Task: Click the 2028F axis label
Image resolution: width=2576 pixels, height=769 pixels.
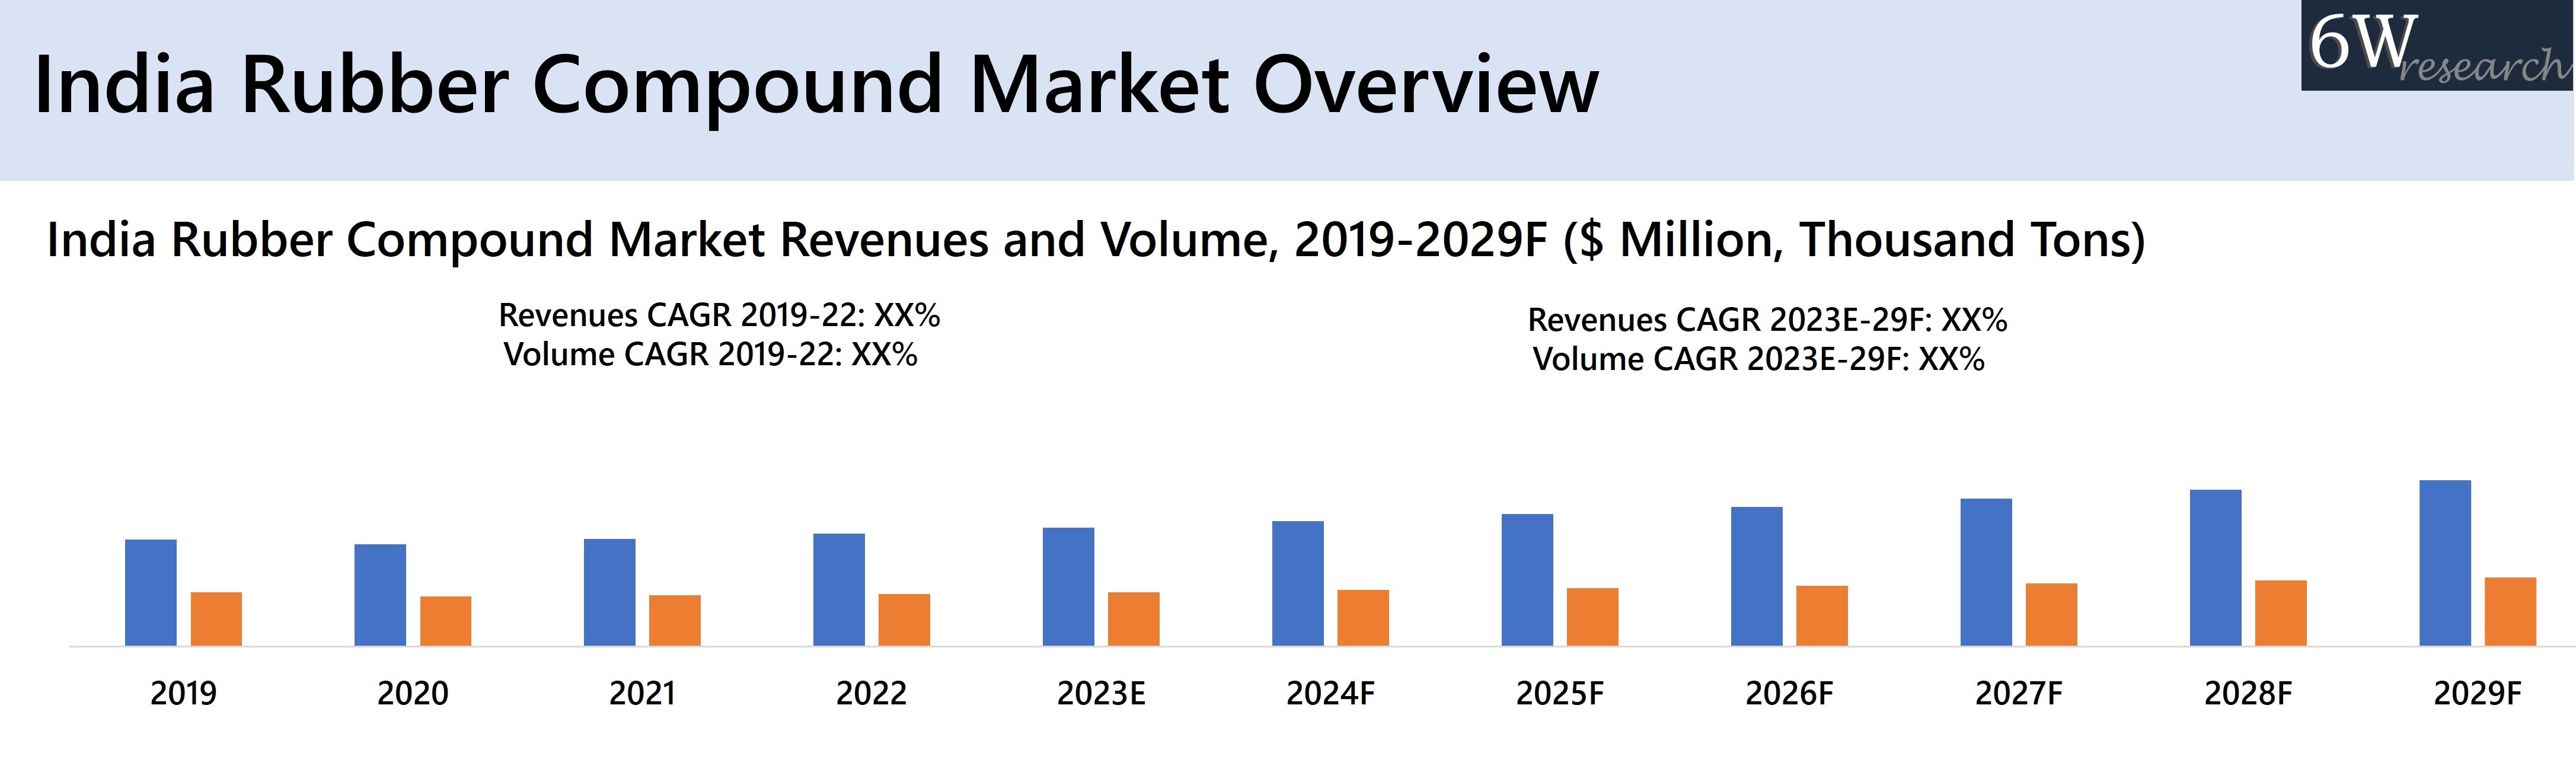Action: pyautogui.click(x=2247, y=693)
